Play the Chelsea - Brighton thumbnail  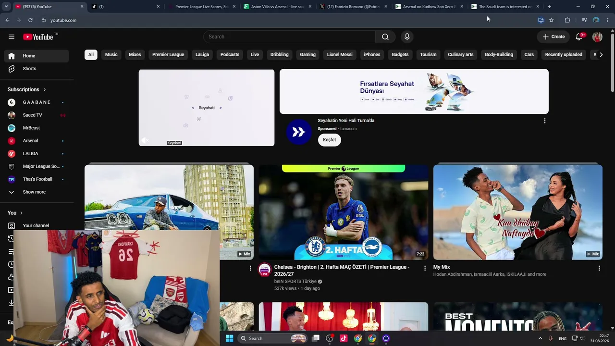[x=344, y=212]
